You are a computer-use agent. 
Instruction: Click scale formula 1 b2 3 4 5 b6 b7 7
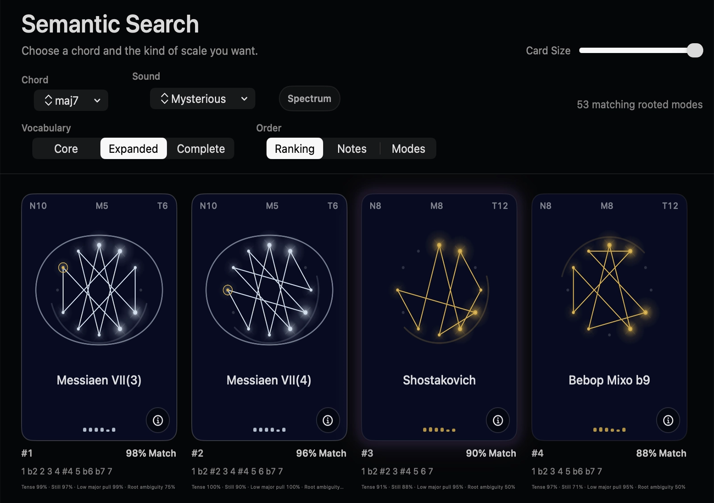coord(567,471)
